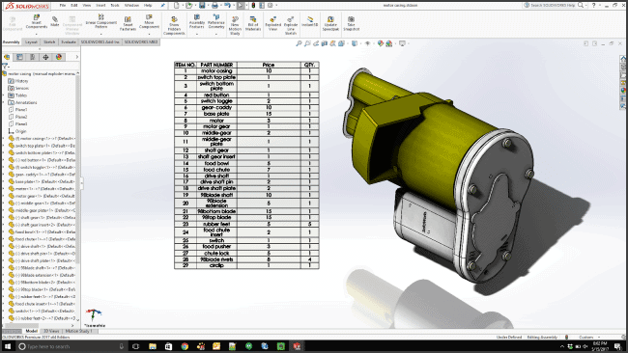Open dropdown under Insert Components
Screen dimensions: 628x353
coord(37,34)
